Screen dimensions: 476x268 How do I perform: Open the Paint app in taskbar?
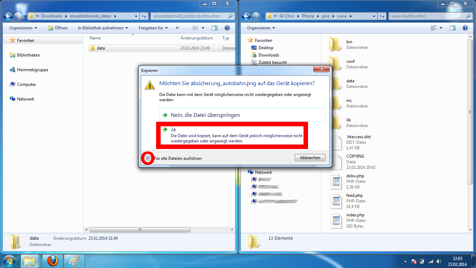click(x=74, y=261)
